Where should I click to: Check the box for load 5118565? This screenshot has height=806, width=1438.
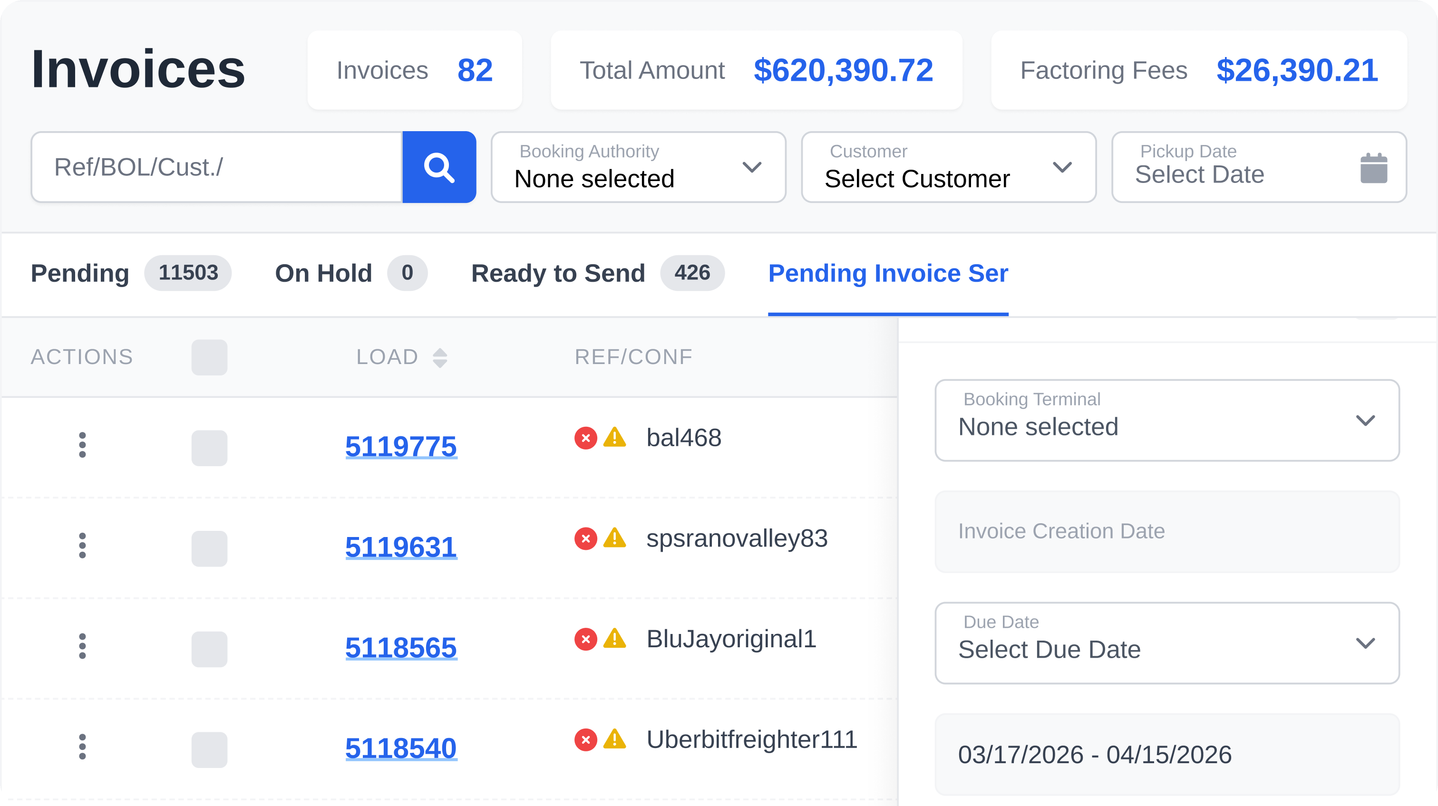click(209, 649)
